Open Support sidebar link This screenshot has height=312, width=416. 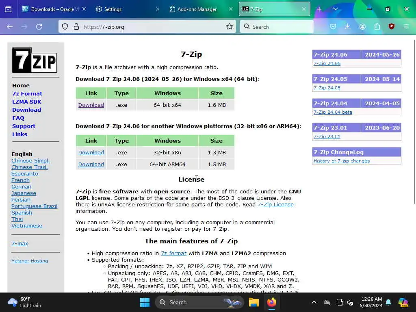pyautogui.click(x=24, y=126)
